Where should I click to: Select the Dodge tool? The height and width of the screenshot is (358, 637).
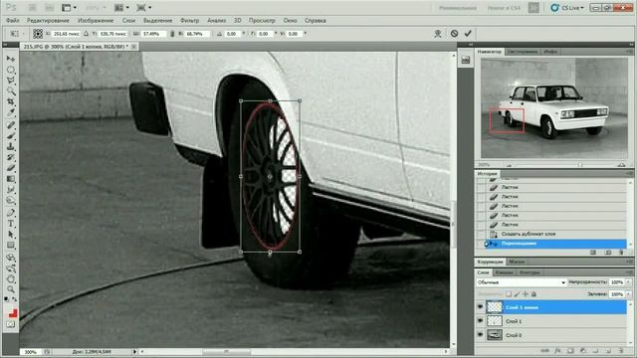point(11,201)
